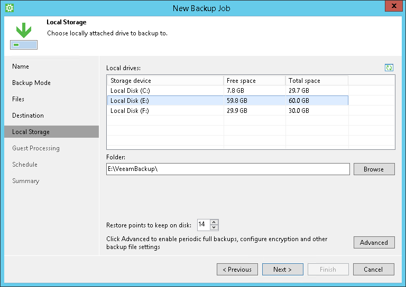The image size is (406, 287).
Task: Select the Schedule step
Action: point(25,164)
